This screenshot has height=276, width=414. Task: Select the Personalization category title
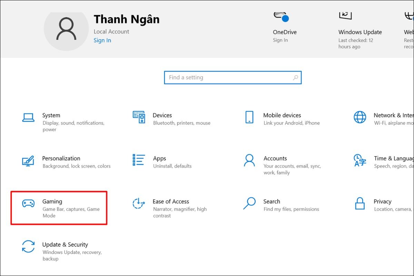(61, 158)
